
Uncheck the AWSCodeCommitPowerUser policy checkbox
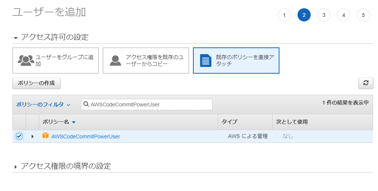(x=19, y=136)
